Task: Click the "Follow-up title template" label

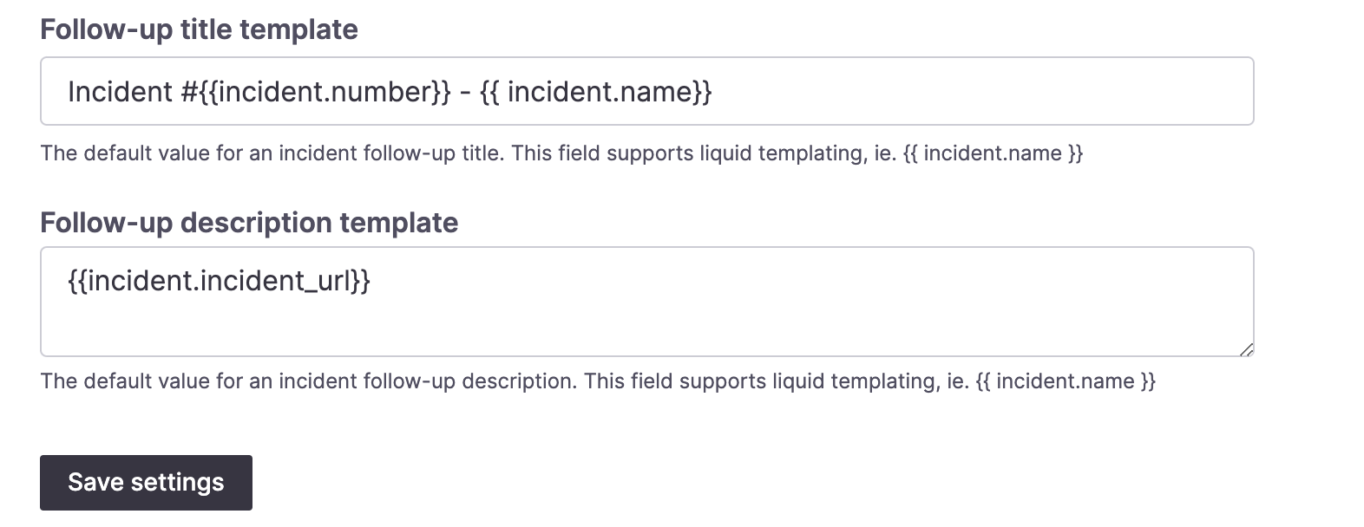Action: 199,29
